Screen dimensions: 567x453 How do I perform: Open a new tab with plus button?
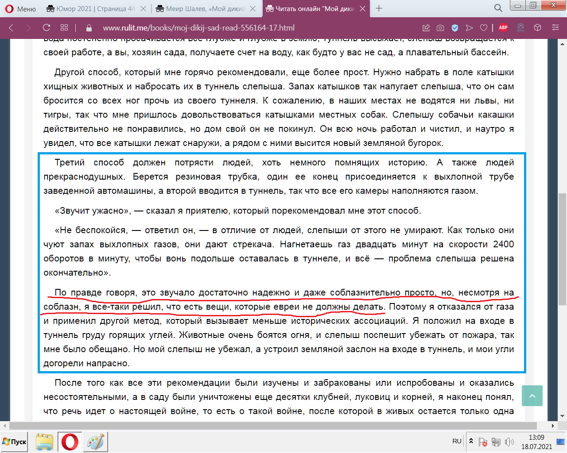379,8
